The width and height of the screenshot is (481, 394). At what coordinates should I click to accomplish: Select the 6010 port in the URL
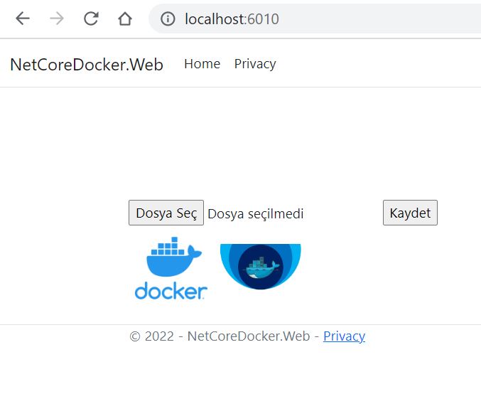(x=263, y=19)
